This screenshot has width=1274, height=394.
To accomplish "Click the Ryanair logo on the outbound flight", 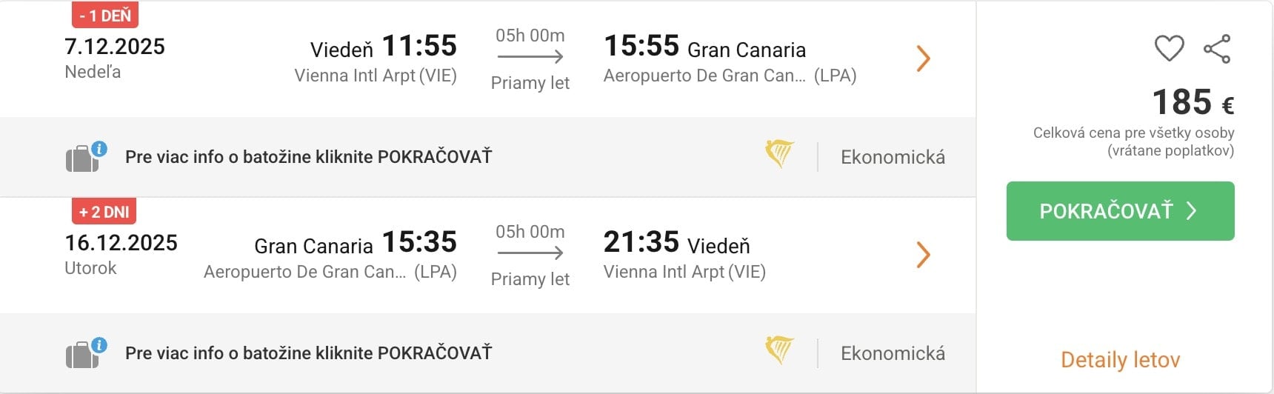I will [779, 154].
